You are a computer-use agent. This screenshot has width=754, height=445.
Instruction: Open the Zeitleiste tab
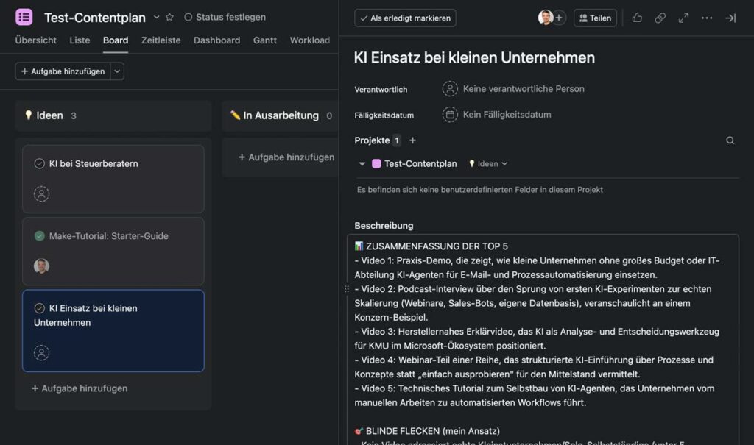[161, 40]
